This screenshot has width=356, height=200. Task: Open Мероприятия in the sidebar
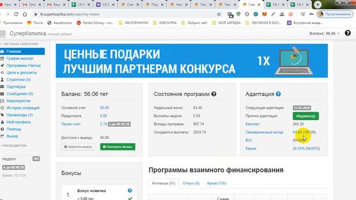pos(18,101)
